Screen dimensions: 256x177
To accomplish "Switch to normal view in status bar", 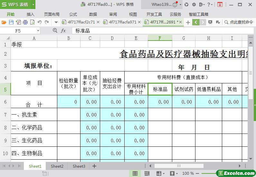I will tap(135, 173).
